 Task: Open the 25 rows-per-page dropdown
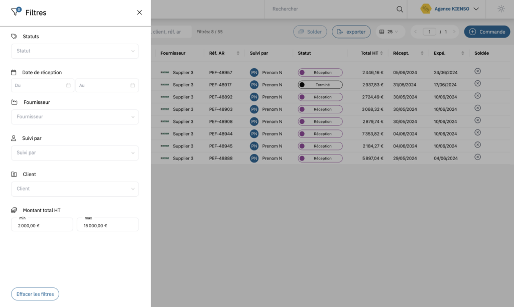389,31
